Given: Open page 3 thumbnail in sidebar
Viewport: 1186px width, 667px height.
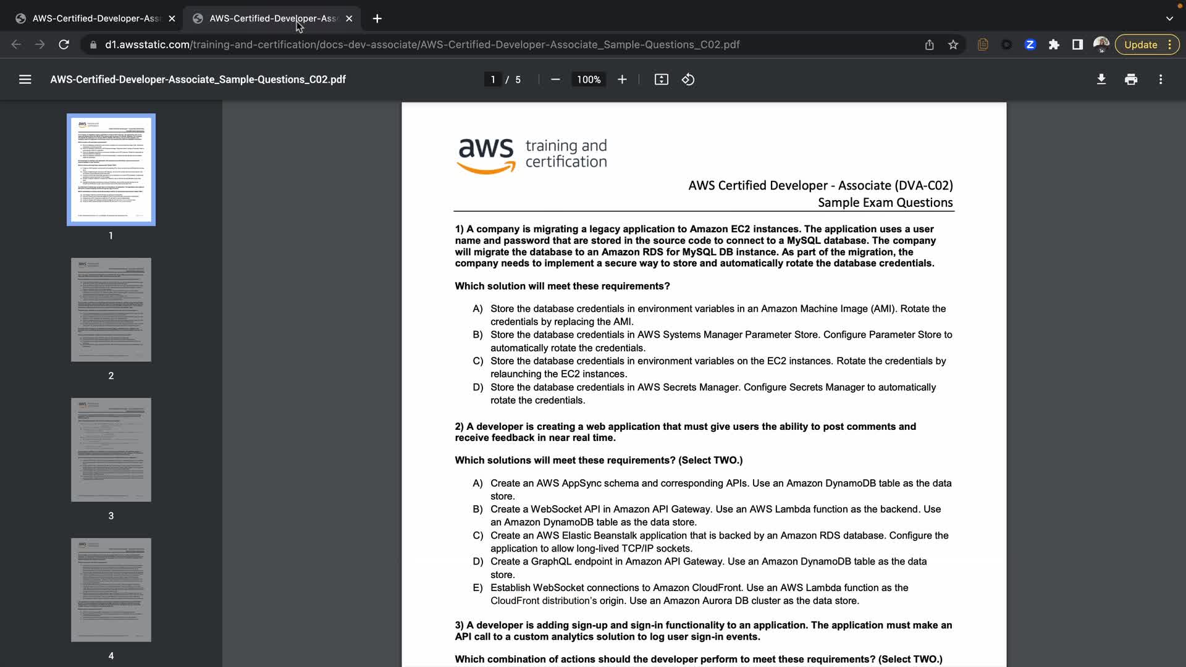Looking at the screenshot, I should 111,450.
